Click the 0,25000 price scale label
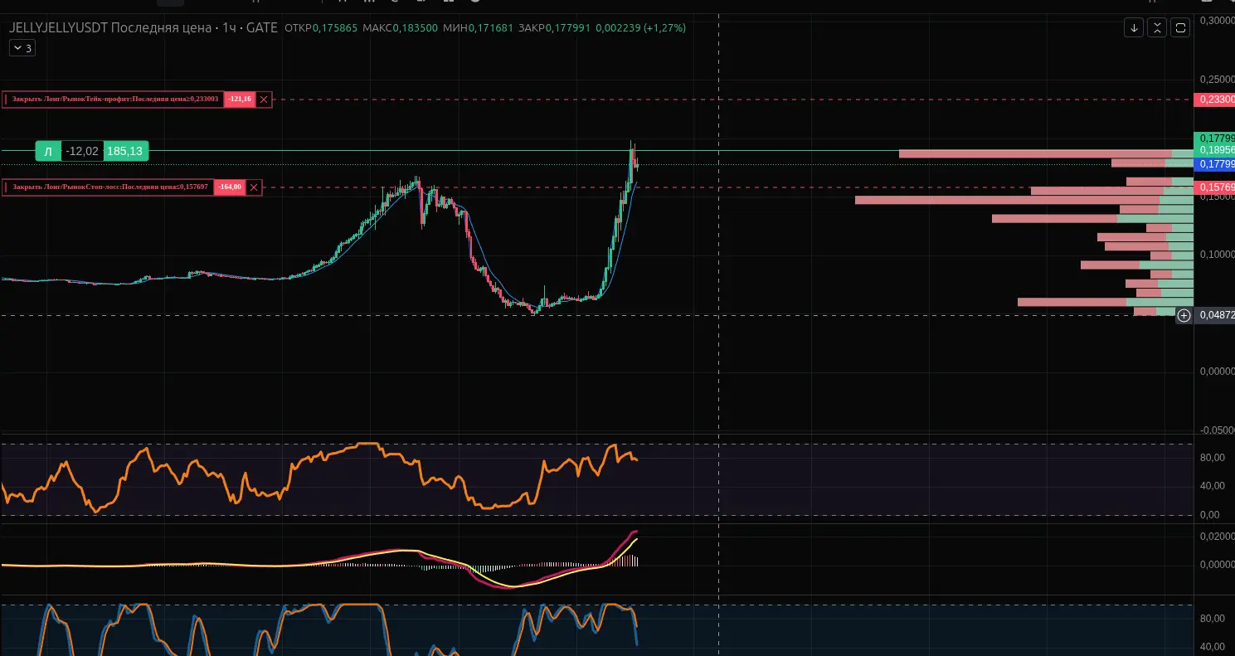Screen dimensions: 1235x656 point(1217,80)
